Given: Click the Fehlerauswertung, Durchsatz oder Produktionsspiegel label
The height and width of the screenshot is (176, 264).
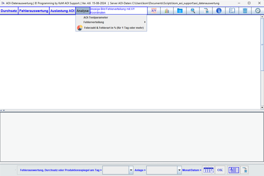Looking at the screenshot, I should [61, 170].
